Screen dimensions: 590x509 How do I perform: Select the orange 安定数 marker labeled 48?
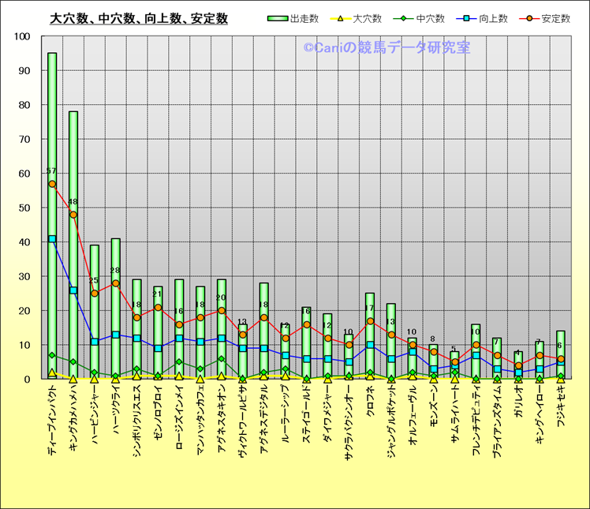coord(73,215)
